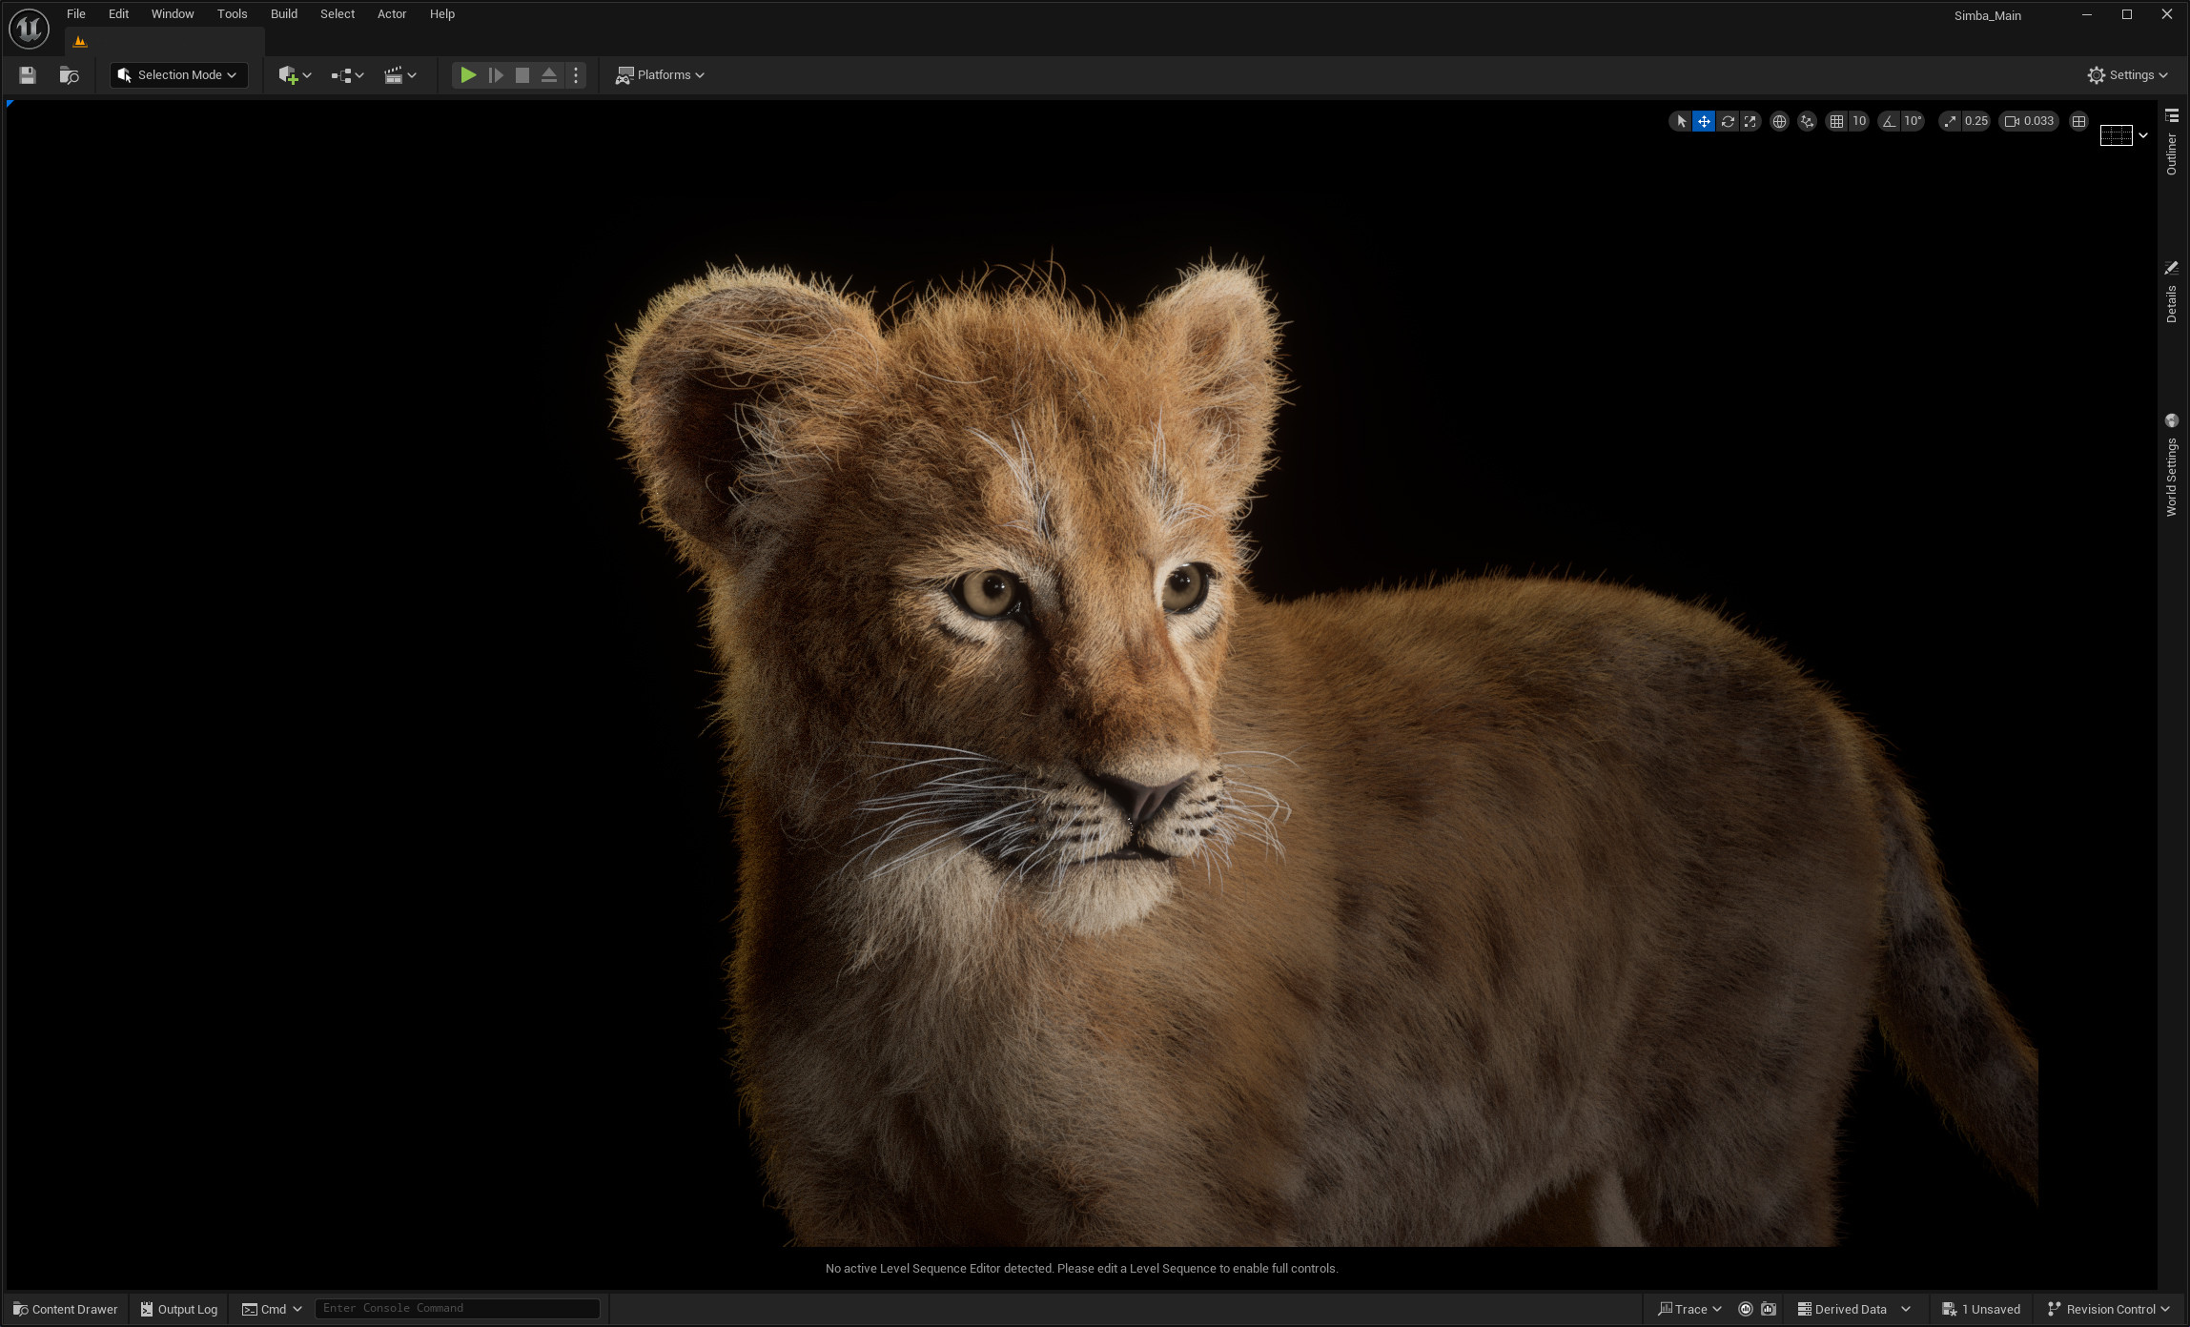
Task: Activate the Select objects arrow tool
Action: [x=1681, y=121]
